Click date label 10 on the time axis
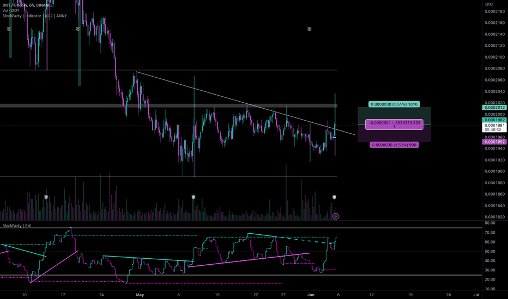 [x=25, y=295]
